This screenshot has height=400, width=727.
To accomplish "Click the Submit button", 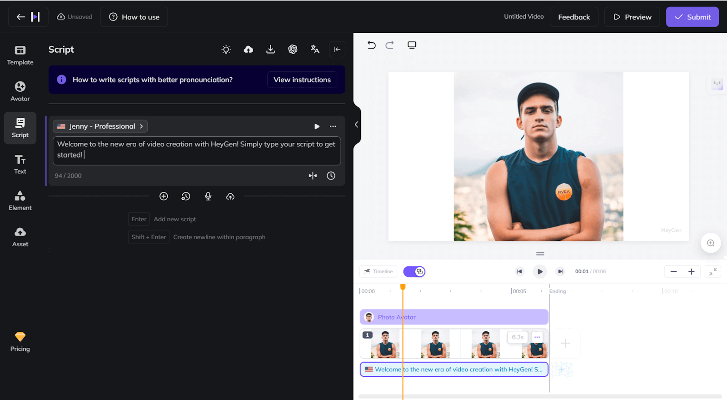I will pos(692,17).
